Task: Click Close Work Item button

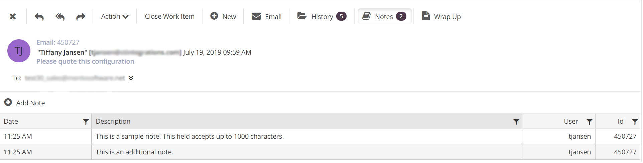Action: [x=169, y=16]
